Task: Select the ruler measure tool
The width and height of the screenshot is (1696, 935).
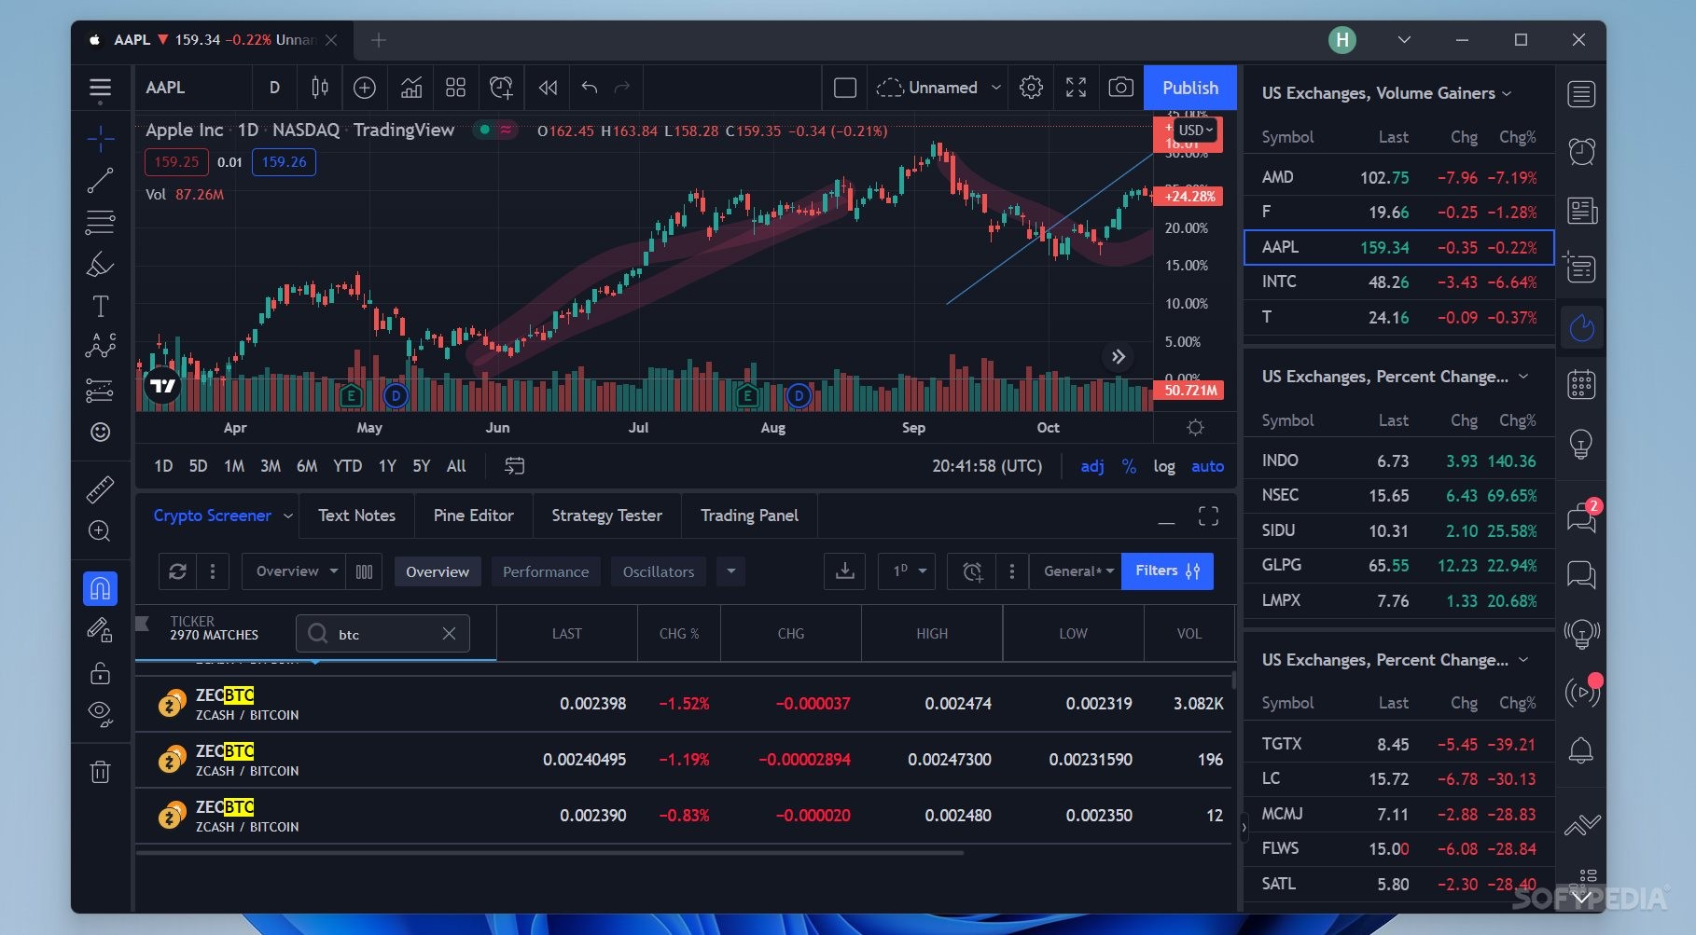Action: pyautogui.click(x=100, y=489)
